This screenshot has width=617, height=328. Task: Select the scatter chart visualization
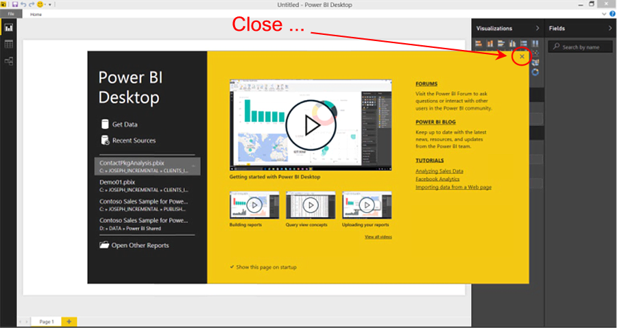click(x=535, y=53)
